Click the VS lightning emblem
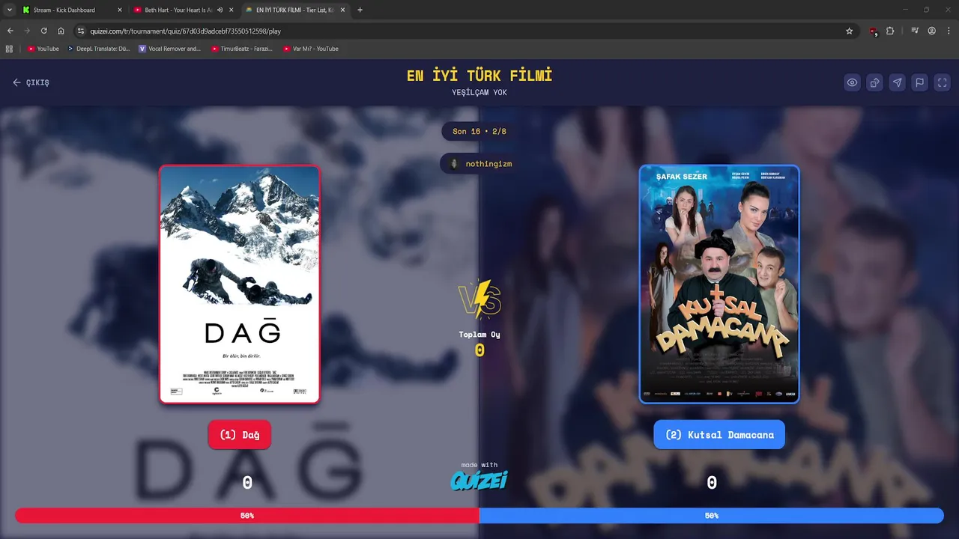 (x=479, y=300)
